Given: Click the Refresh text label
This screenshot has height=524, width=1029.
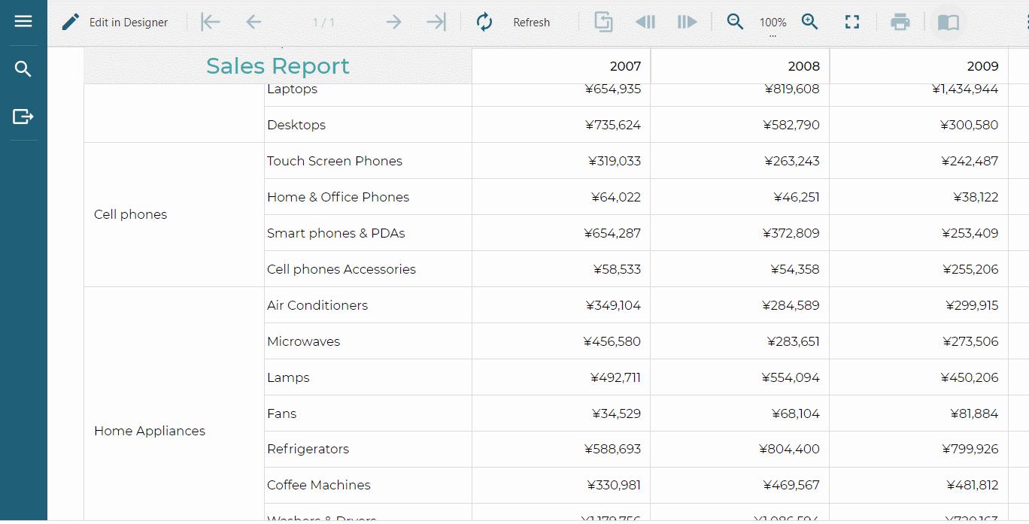Looking at the screenshot, I should [x=531, y=23].
